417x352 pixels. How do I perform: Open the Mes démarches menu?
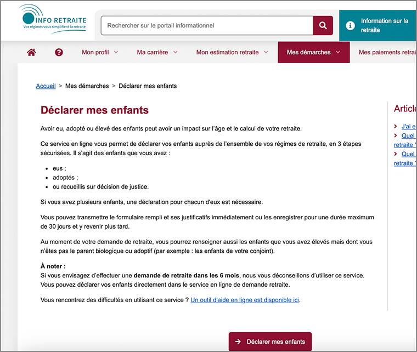tap(314, 52)
